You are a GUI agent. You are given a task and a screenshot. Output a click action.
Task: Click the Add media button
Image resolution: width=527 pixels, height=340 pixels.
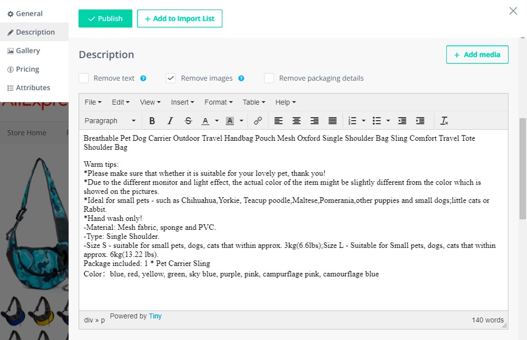(x=477, y=54)
